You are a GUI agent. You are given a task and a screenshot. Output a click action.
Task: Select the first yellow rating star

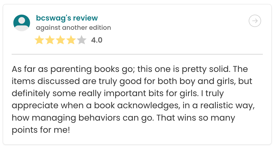pos(39,40)
